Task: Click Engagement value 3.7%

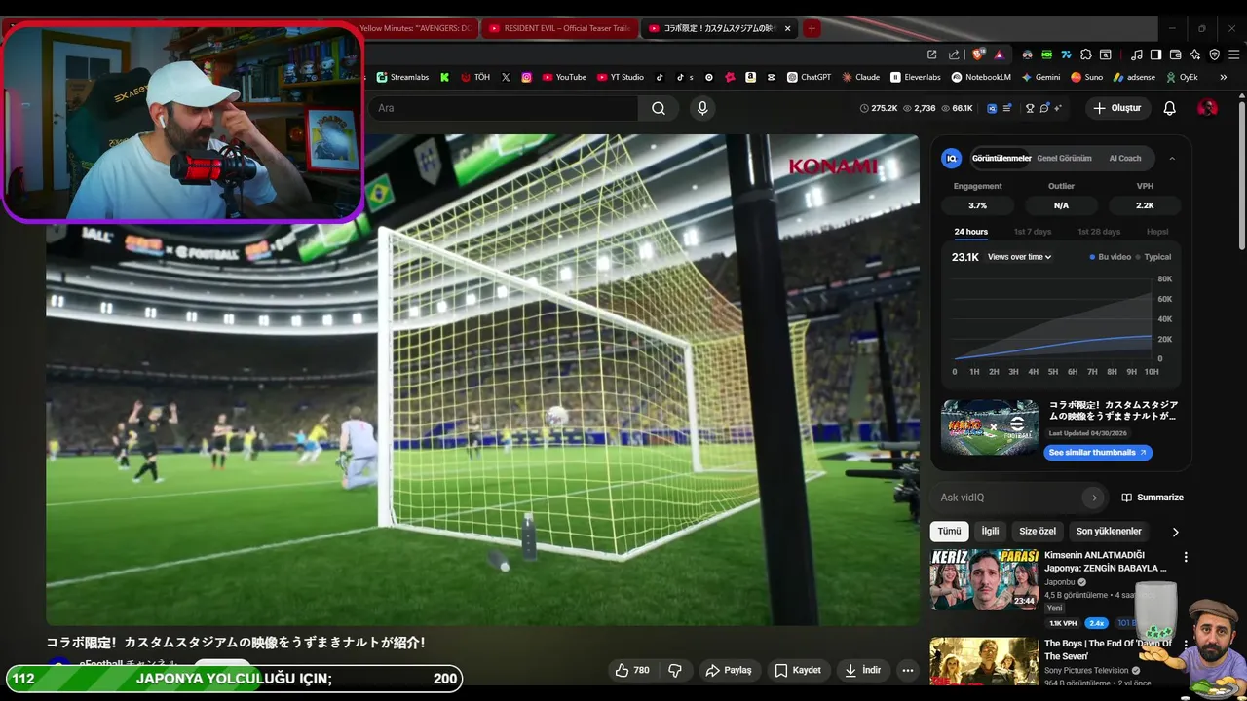Action: (x=977, y=205)
